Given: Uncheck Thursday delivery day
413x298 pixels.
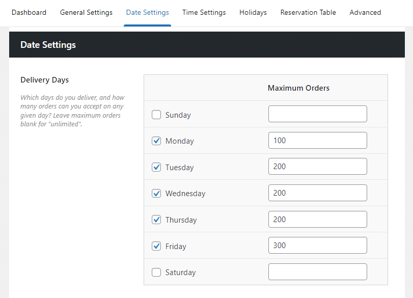Looking at the screenshot, I should (156, 220).
